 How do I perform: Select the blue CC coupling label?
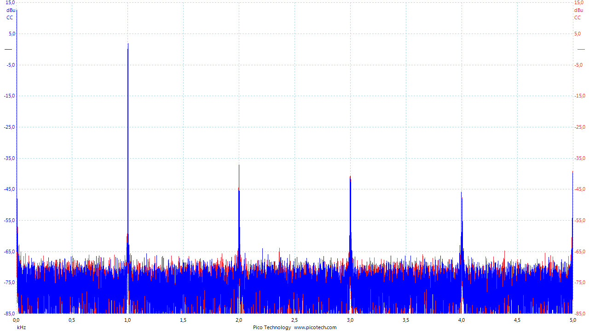tap(10, 17)
